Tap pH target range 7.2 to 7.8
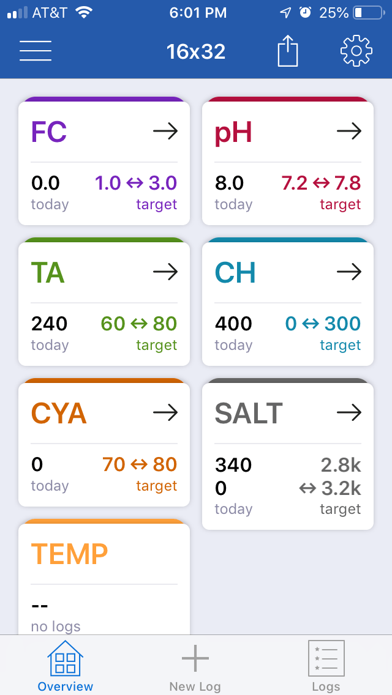 pos(321,183)
